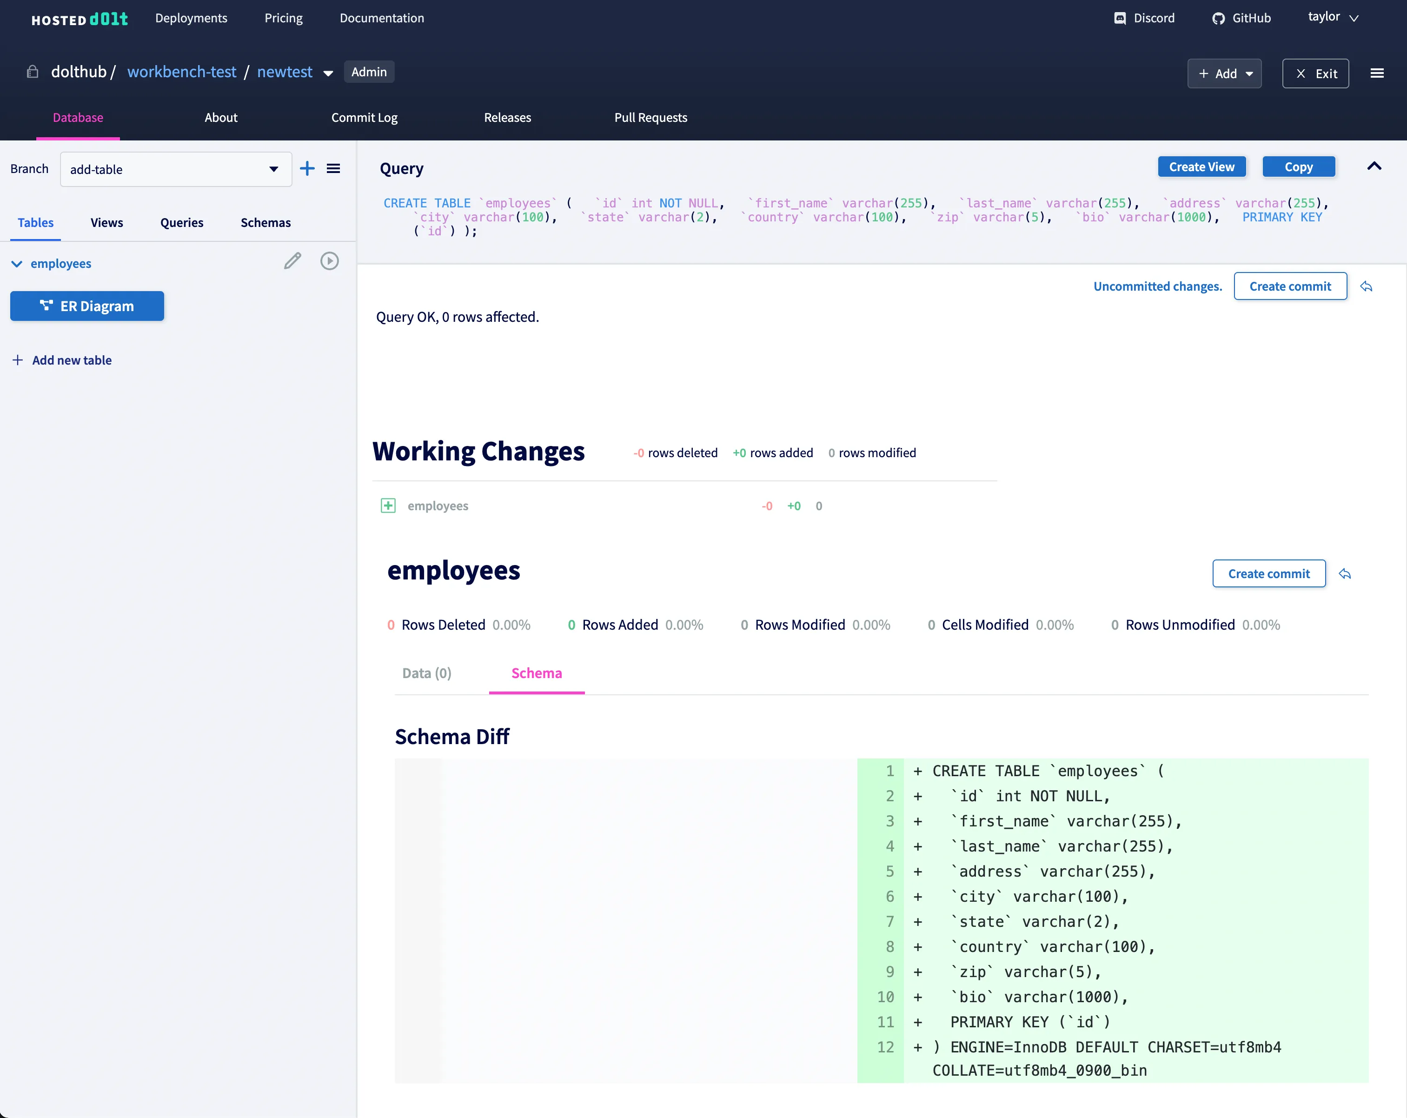Switch to the Data (0) tab
1407x1118 pixels.
point(427,673)
